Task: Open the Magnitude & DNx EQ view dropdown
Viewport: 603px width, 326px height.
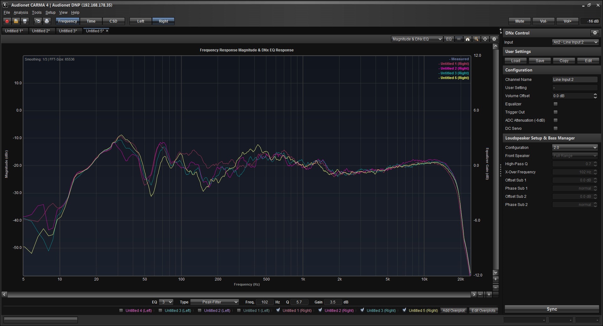Action: click(x=417, y=39)
